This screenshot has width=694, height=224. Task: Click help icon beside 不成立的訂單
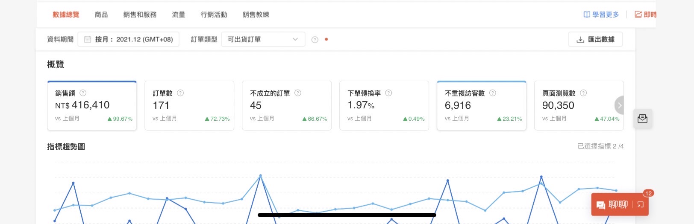(298, 93)
